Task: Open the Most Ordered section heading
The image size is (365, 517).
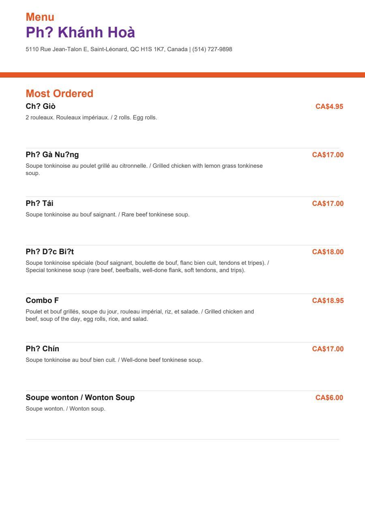Action: [59, 93]
